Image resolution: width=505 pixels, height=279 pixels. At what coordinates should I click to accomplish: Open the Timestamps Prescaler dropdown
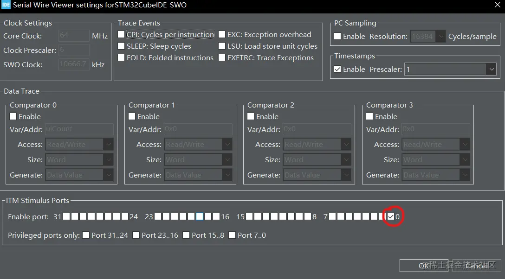pos(450,69)
